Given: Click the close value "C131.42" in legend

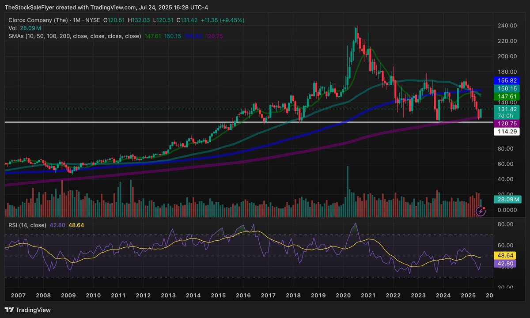Looking at the screenshot, I should 187,20.
